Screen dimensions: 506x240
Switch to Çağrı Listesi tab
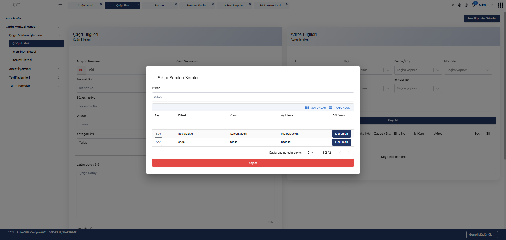(85, 6)
